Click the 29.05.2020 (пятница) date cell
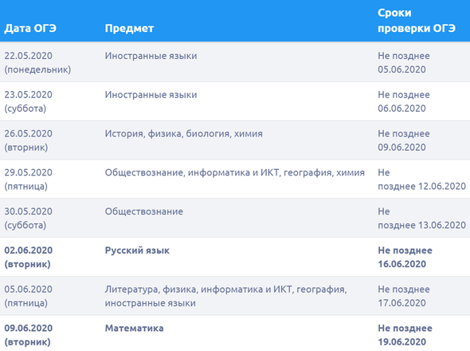This screenshot has width=470, height=351. coord(28,179)
